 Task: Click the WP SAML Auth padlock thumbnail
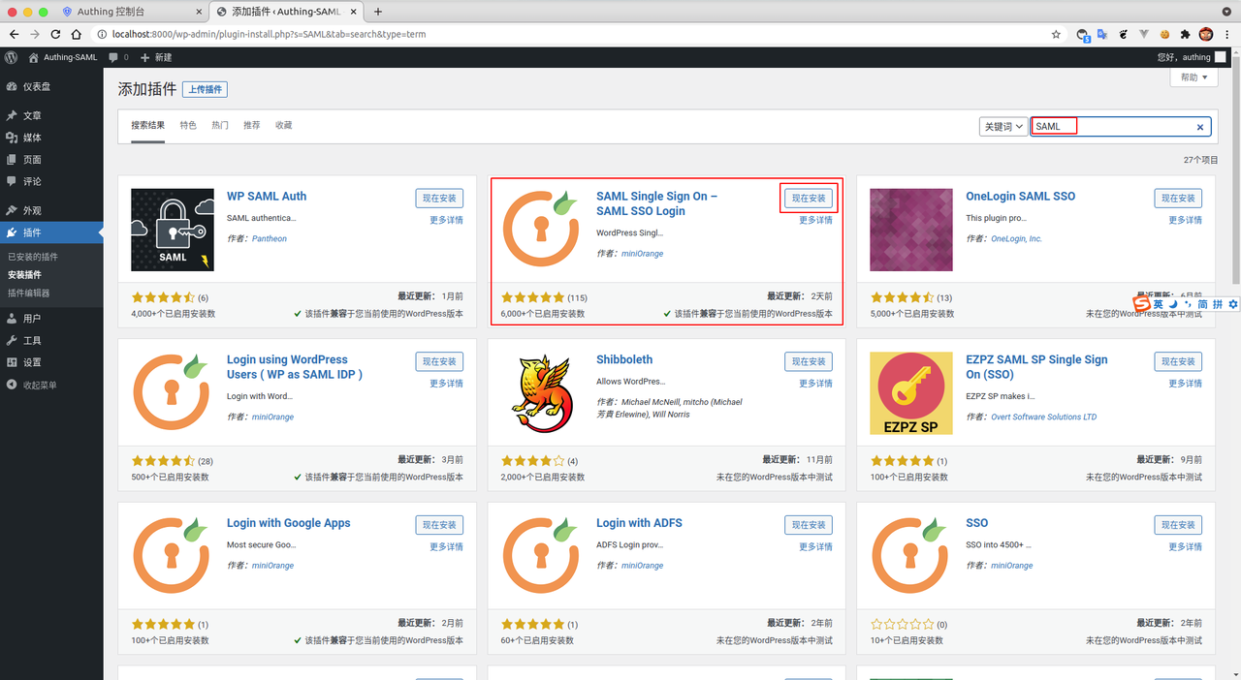[173, 230]
